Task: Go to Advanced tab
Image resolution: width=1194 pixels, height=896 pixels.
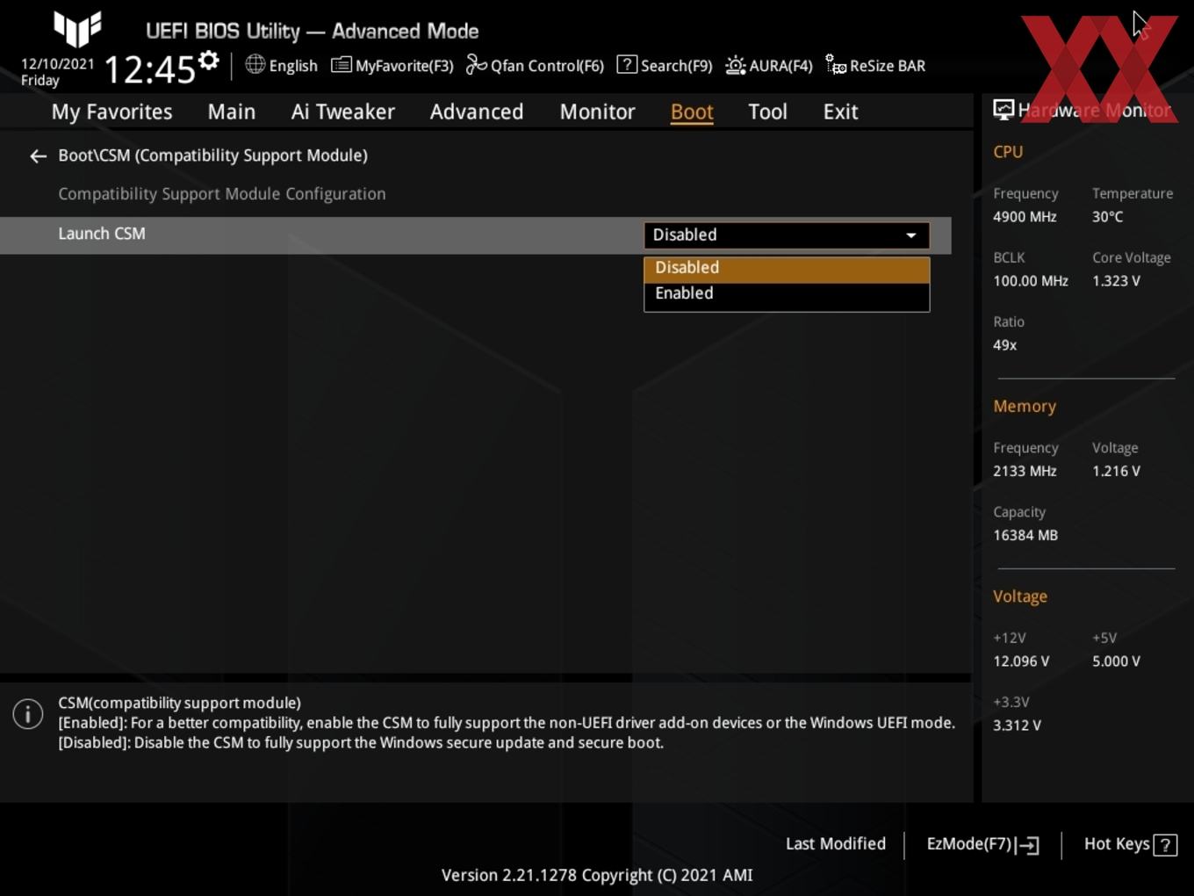Action: pos(477,112)
